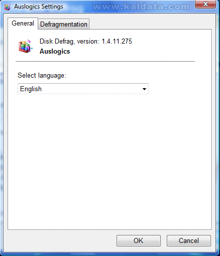The width and height of the screenshot is (220, 256).
Task: Click the bold 'Auslogics' company name
Action: coord(55,52)
